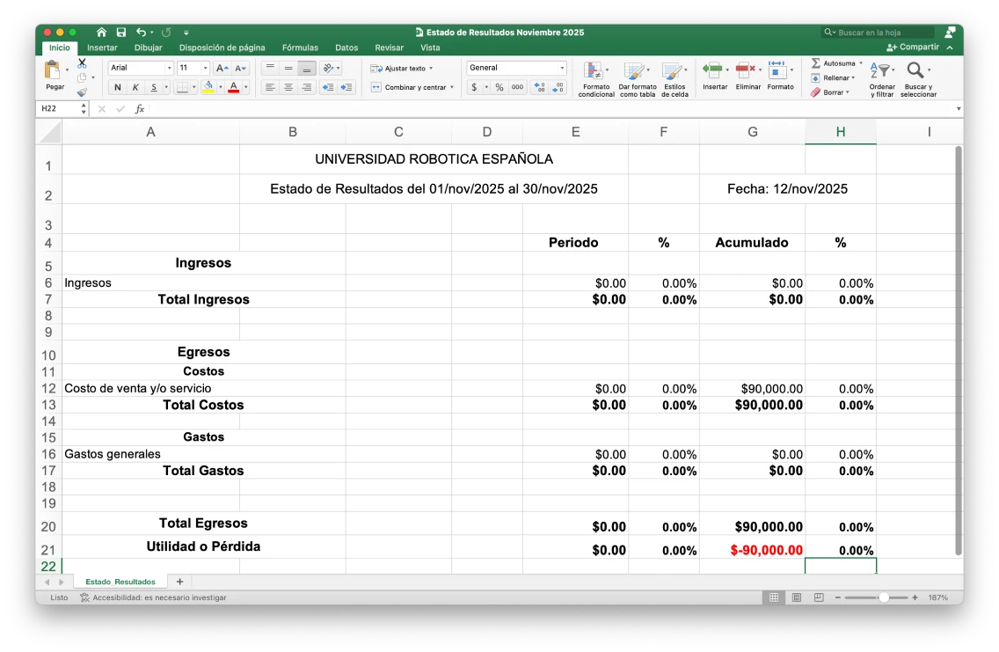
Task: Apply currency format with the $ icon
Action: coord(474,88)
